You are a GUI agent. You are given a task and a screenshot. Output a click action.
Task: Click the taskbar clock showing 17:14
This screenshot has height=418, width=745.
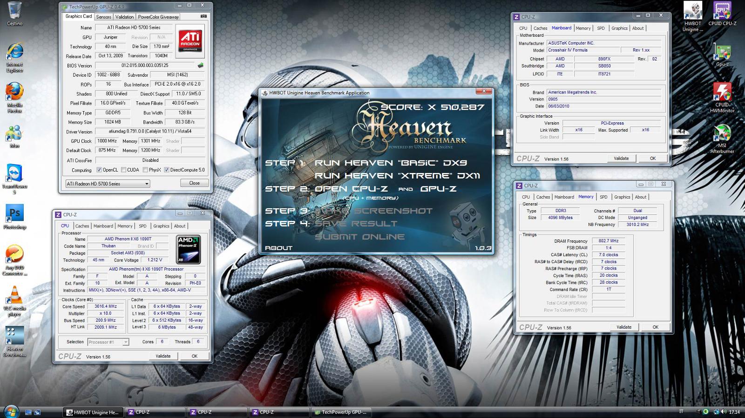tap(734, 412)
